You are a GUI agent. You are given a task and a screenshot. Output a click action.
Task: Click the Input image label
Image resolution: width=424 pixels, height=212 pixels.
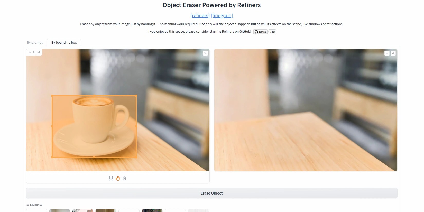coord(34,52)
